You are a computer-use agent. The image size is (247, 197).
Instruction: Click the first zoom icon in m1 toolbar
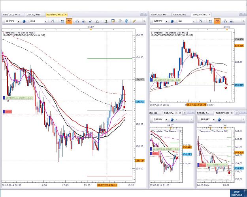225,21
